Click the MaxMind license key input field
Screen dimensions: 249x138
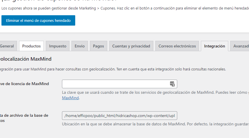120,84
